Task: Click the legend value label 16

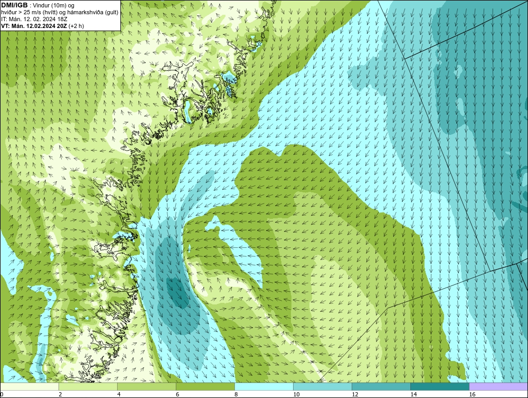Action: click(472, 394)
